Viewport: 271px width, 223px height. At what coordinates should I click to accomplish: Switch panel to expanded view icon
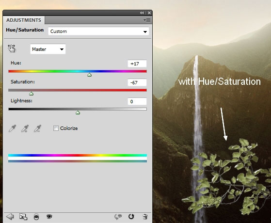23,217
